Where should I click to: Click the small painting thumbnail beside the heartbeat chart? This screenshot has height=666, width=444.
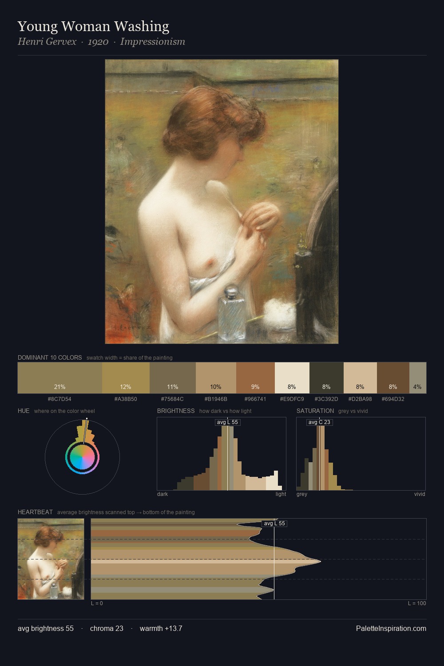tap(51, 559)
